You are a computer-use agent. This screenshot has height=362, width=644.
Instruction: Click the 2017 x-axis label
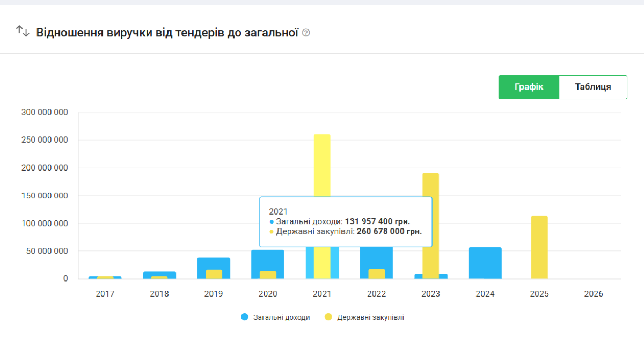pos(105,294)
